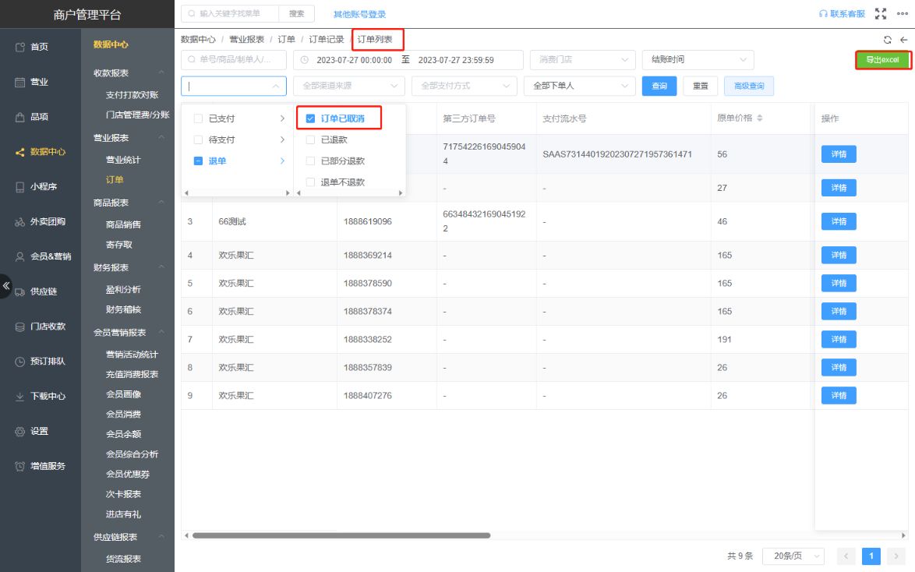Click the 其他账号登录 link

tap(359, 14)
